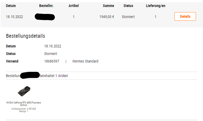The height and width of the screenshot is (121, 203).
Task: Click the 1949,00 € order total
Action: 107,17
